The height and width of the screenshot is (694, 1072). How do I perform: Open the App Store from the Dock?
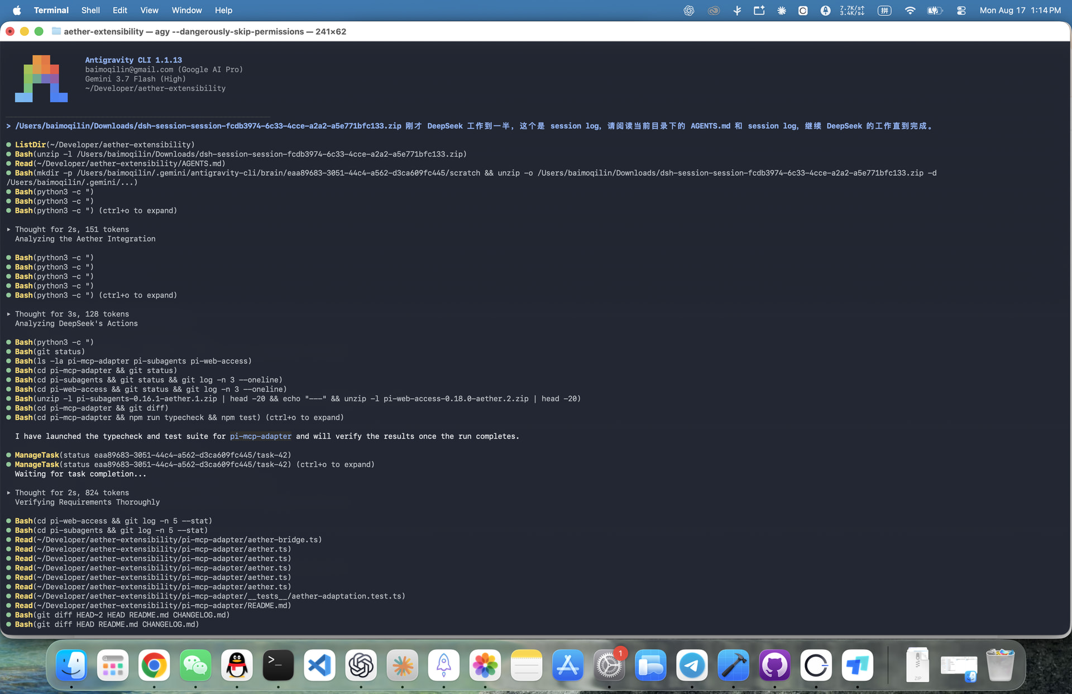[x=568, y=665]
